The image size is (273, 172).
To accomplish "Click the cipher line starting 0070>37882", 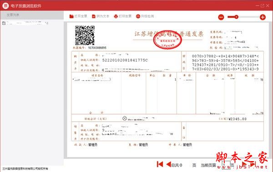I will point(225,56).
